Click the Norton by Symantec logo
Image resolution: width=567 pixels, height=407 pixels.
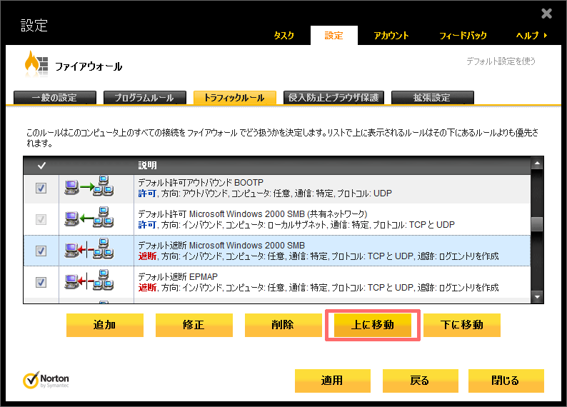[46, 381]
